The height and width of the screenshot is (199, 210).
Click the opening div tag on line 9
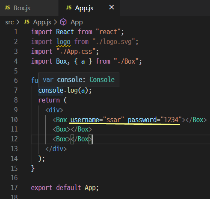click(54, 110)
